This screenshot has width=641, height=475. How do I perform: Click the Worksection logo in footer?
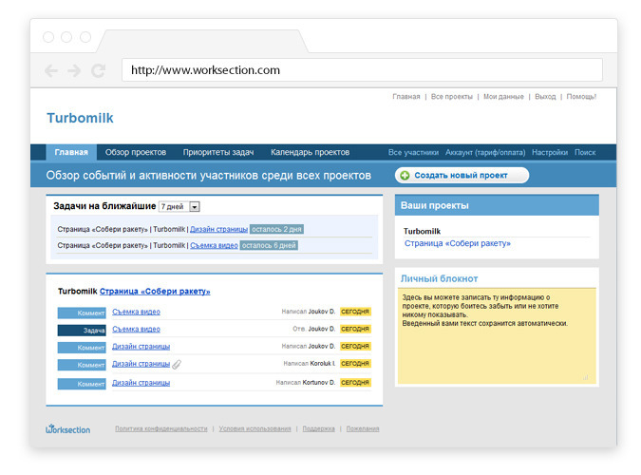click(x=68, y=429)
